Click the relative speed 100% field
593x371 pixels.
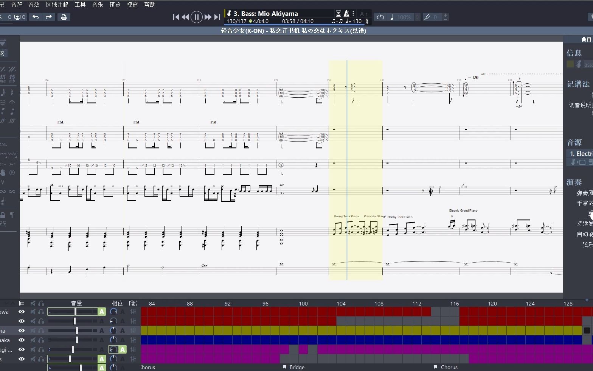coord(401,17)
